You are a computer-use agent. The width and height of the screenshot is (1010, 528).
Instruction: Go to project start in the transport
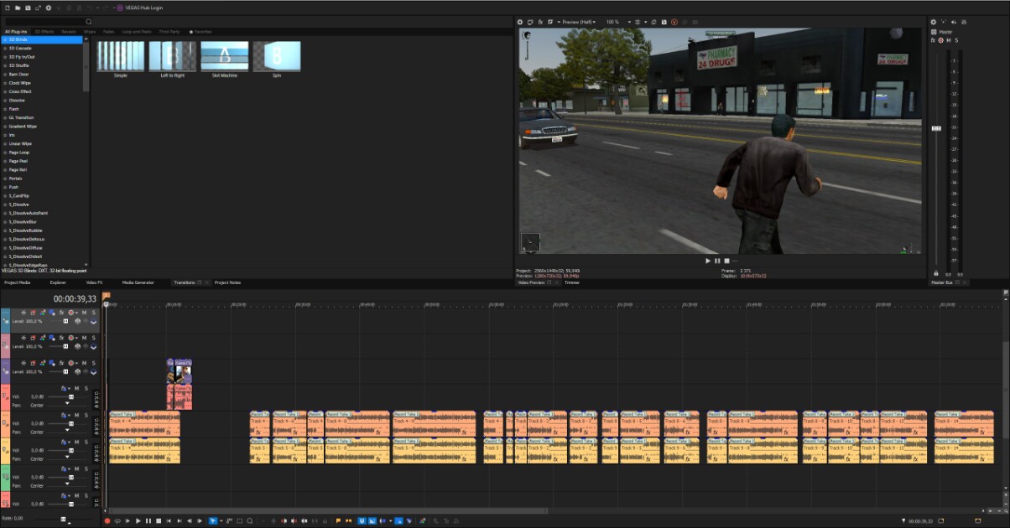click(169, 520)
